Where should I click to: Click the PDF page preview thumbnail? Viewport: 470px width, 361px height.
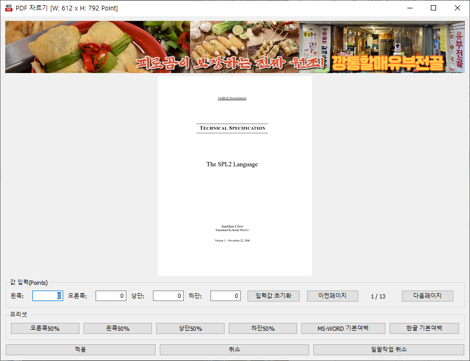[234, 176]
